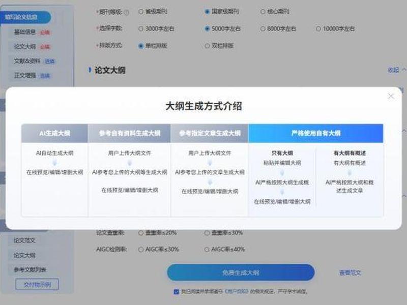Viewport: 407px width, 305px height.
Task: Click the 粘贴并编辑大纲 step text
Action: coord(282,163)
